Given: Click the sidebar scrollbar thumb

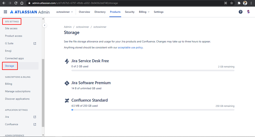Looking at the screenshot, I should pos(43,93).
